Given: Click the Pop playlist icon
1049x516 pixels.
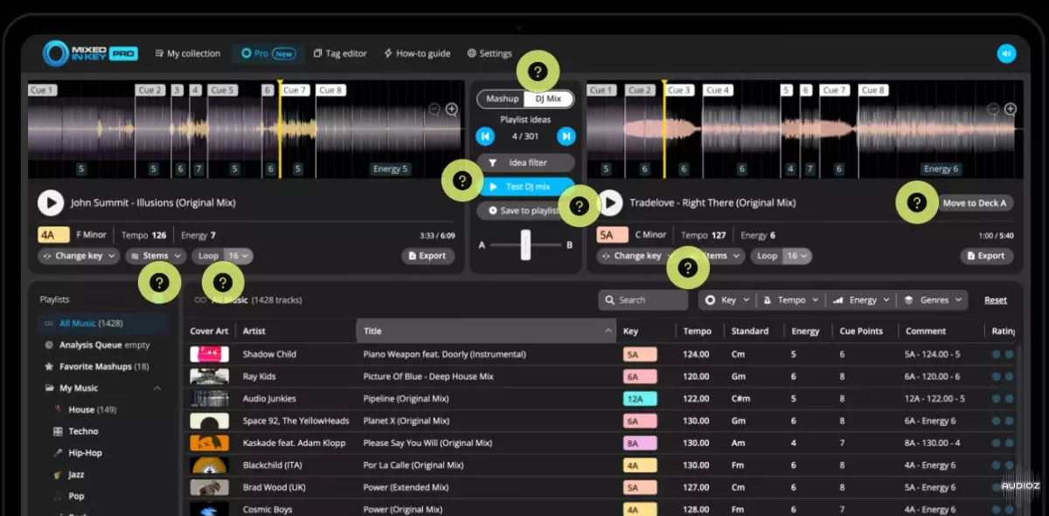Looking at the screenshot, I should coord(59,496).
